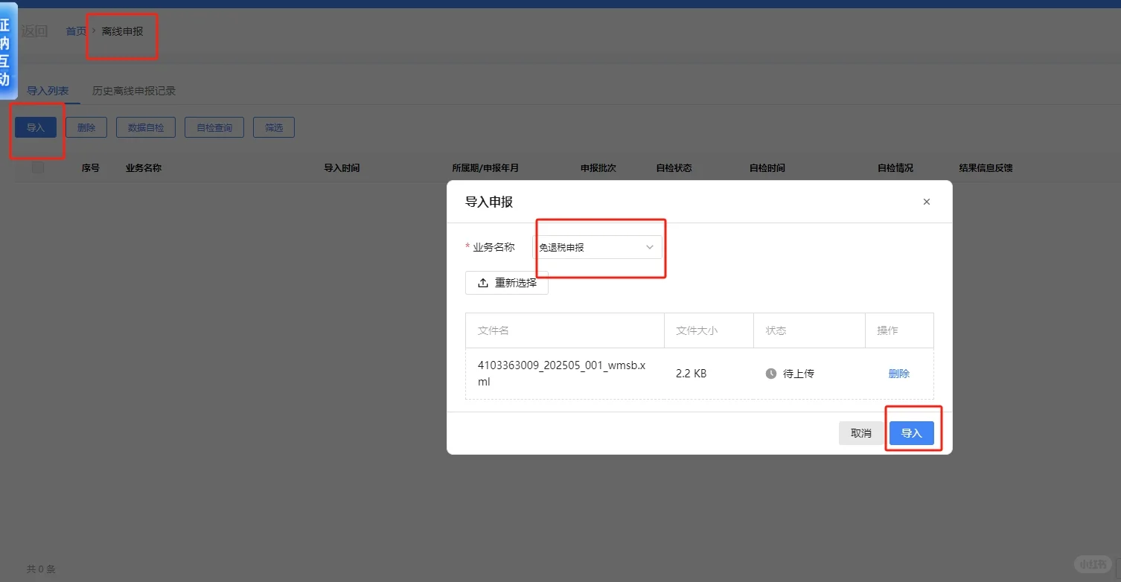Switch to the 导入列表 tab
Image resolution: width=1121 pixels, height=582 pixels.
point(48,90)
